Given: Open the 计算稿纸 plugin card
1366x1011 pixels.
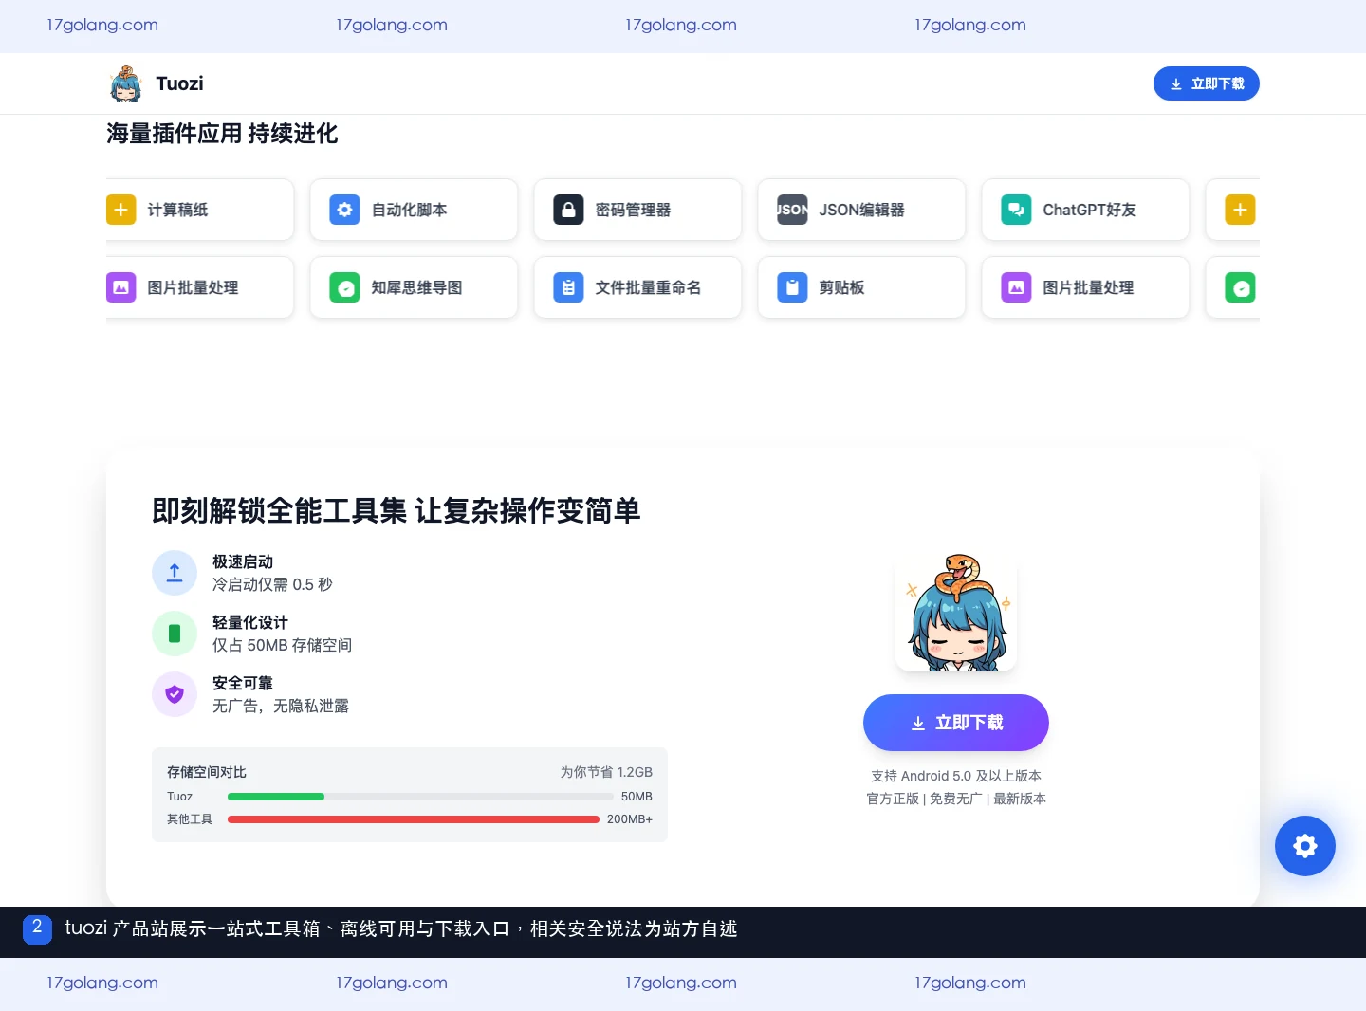Looking at the screenshot, I should (x=199, y=210).
